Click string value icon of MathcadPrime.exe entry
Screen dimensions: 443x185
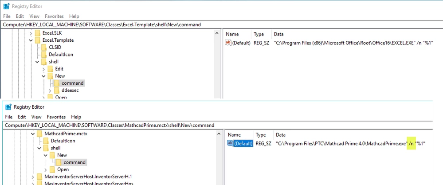(230, 143)
